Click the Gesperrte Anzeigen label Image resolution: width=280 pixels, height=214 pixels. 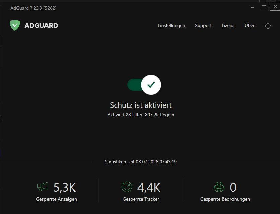(x=57, y=199)
